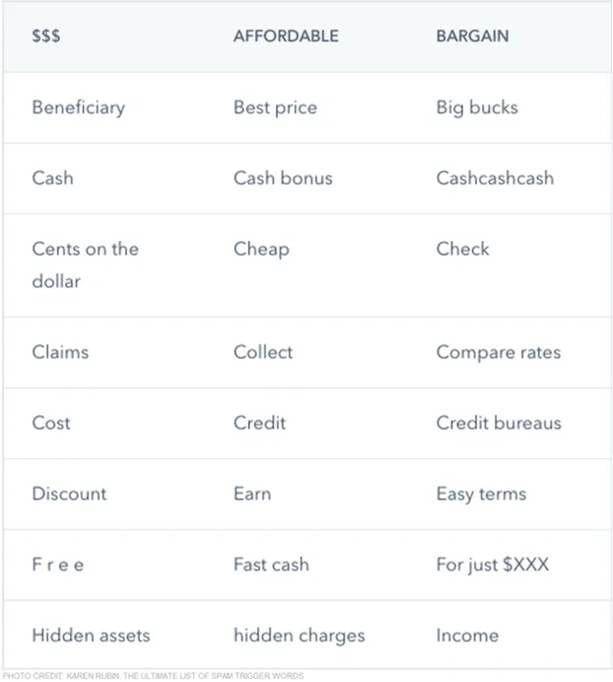Select the Discount cell
This screenshot has width=613, height=682.
coord(69,493)
